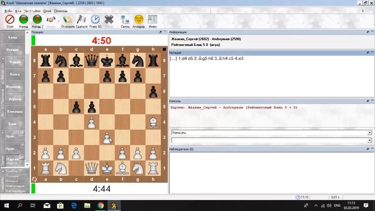Select Консоль in the bottom-left panel list

[12, 171]
